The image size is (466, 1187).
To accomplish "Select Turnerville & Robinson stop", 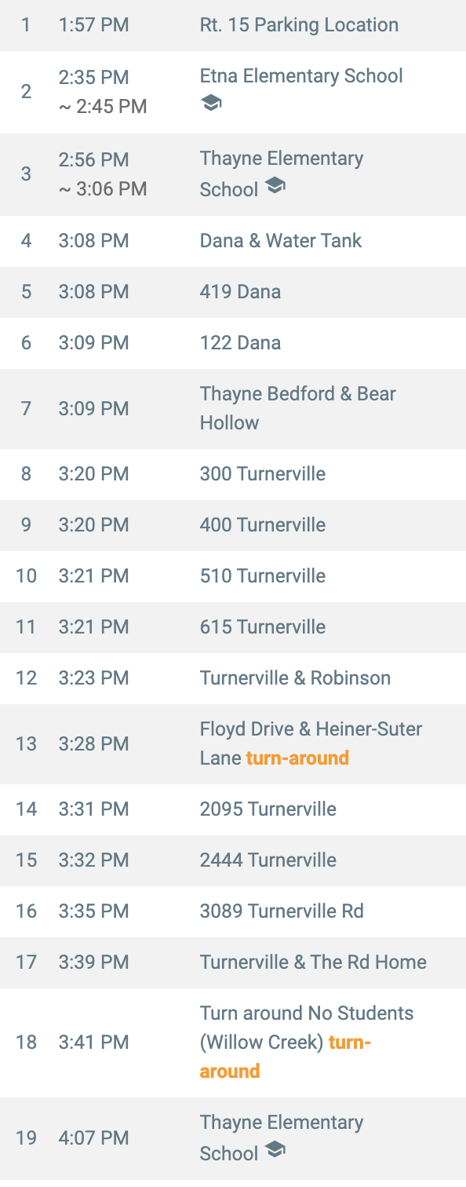I will (233, 678).
